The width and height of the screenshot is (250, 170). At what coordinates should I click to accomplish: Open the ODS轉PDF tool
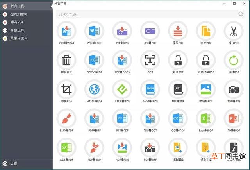tap(66, 148)
